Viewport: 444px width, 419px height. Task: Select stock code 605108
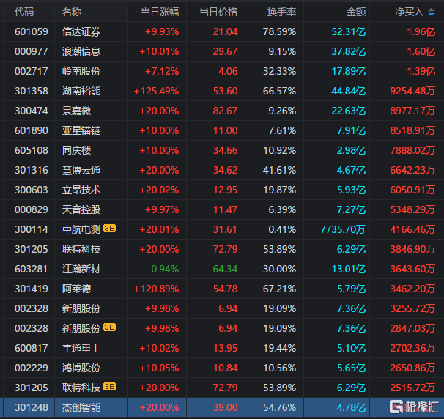click(x=32, y=150)
